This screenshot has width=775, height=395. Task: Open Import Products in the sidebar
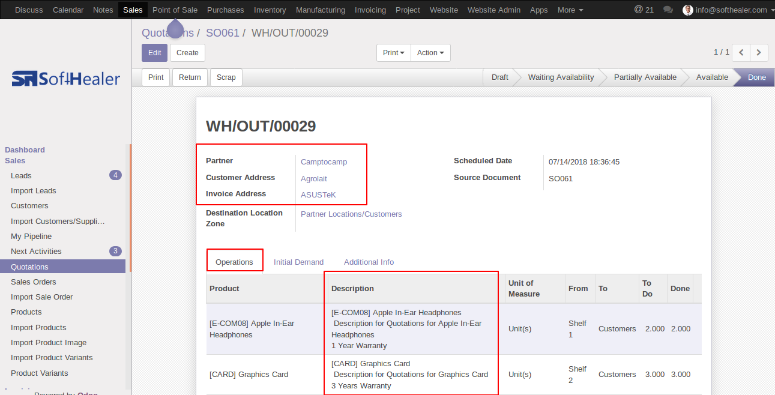coord(63,328)
